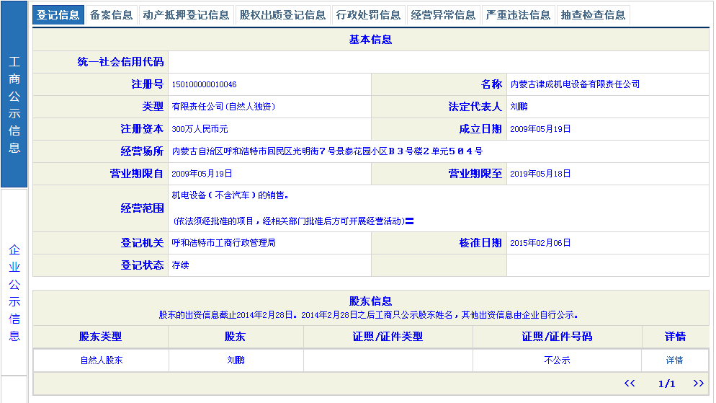Select the active 登记信息 tab

58,15
